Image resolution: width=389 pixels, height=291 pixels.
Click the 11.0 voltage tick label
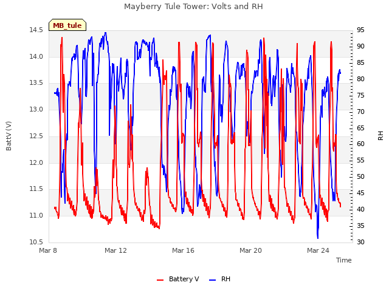click(x=36, y=216)
